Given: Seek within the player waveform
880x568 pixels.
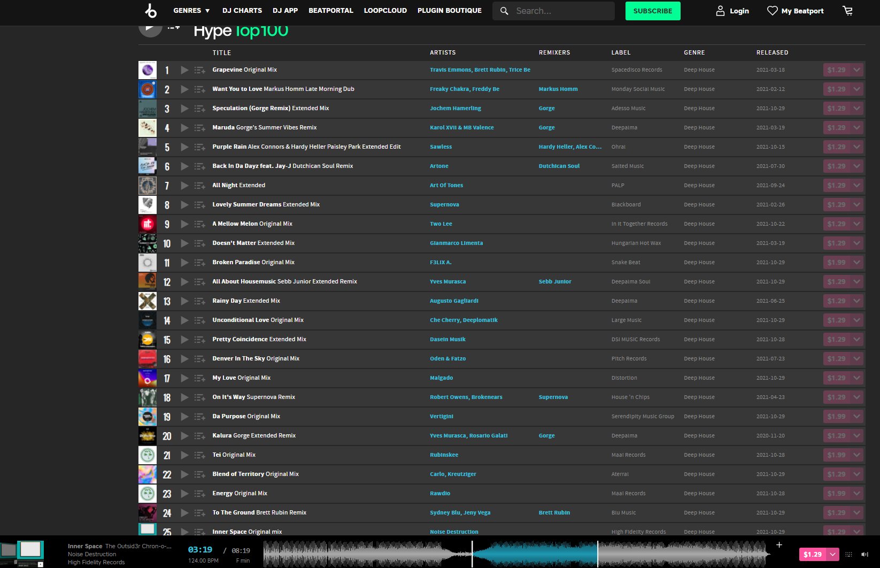Looking at the screenshot, I should [x=516, y=554].
